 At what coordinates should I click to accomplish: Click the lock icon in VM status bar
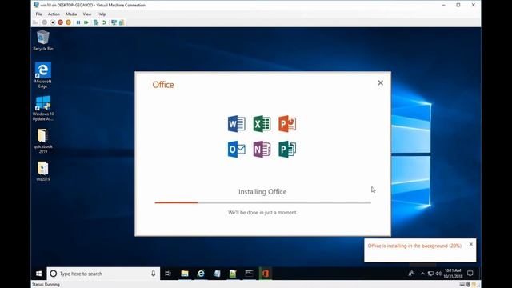point(474,285)
